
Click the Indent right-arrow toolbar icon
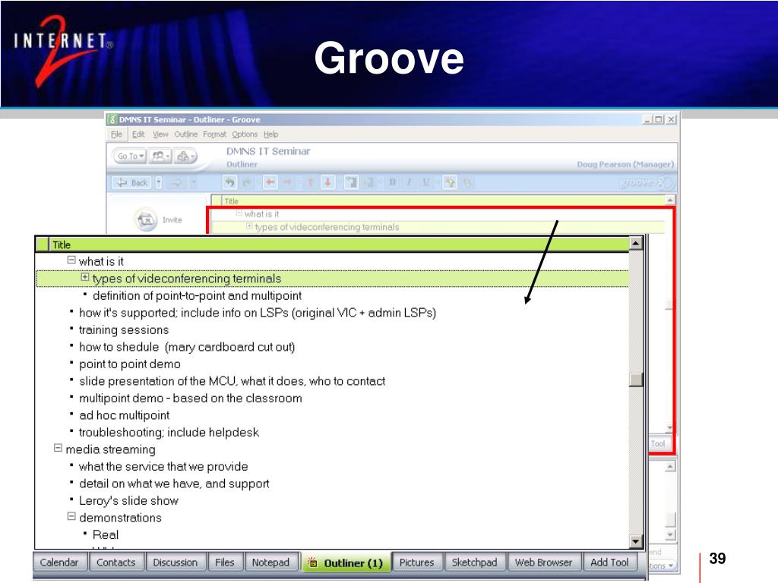[287, 182]
